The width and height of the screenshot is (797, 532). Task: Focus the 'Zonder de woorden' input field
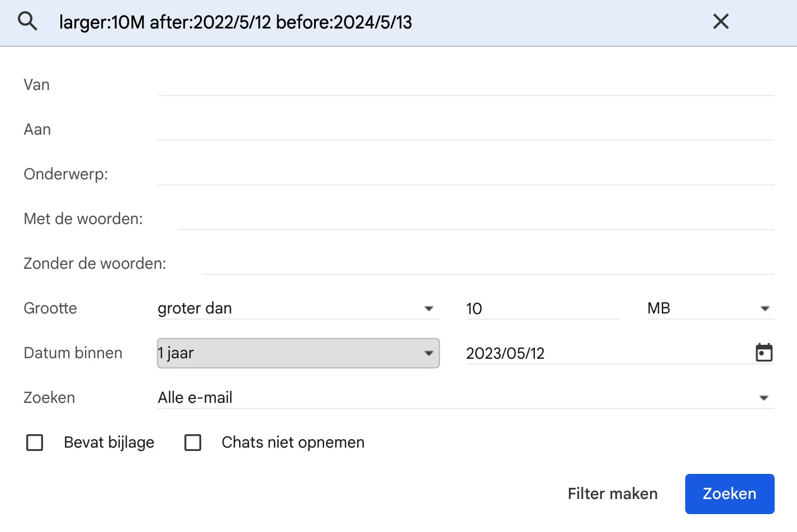[x=487, y=264]
